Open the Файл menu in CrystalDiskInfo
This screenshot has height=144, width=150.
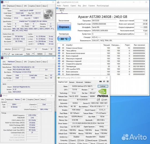coord(59,6)
